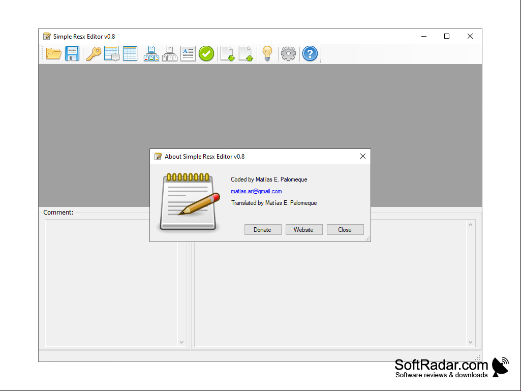Click the About dialog title bar icon

[x=158, y=156]
